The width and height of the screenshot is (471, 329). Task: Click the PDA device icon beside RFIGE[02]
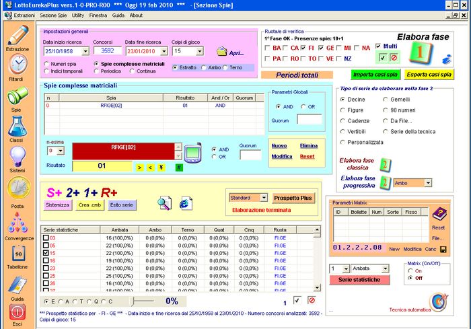tap(192, 153)
